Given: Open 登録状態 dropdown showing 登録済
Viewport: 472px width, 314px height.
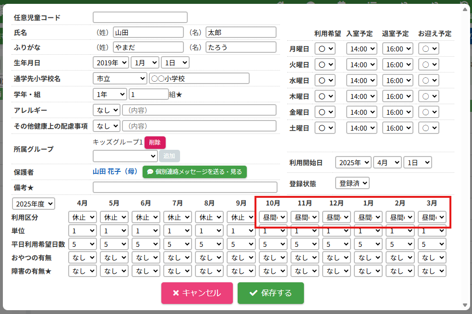Looking at the screenshot, I should pyautogui.click(x=352, y=183).
